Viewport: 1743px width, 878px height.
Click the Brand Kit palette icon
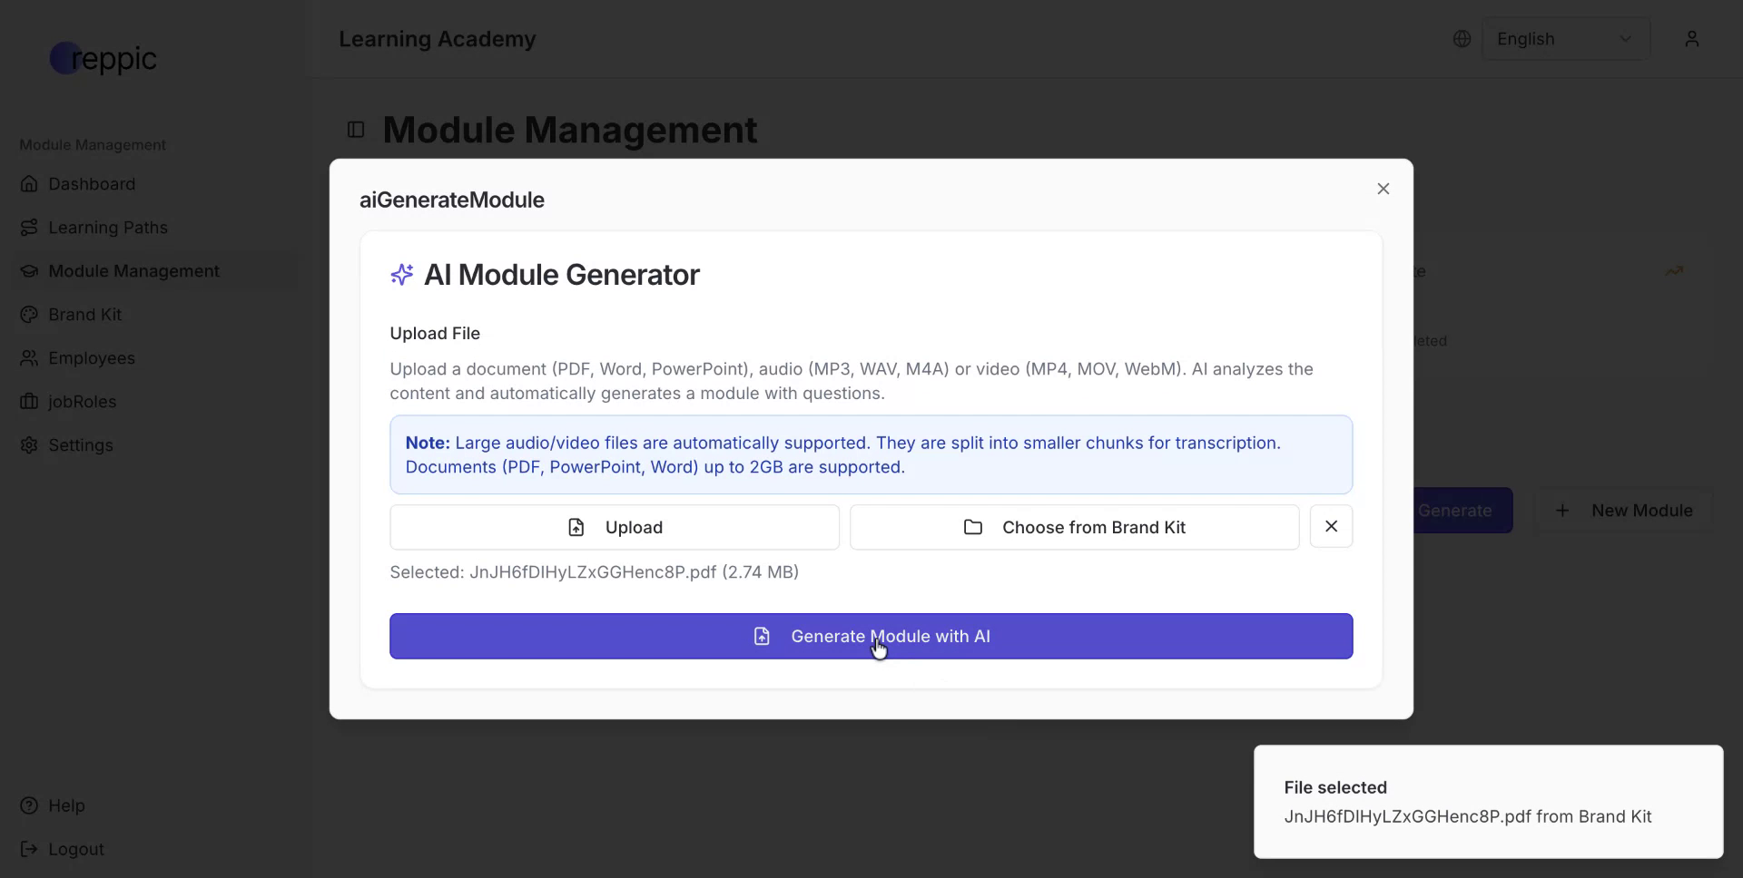[29, 315]
